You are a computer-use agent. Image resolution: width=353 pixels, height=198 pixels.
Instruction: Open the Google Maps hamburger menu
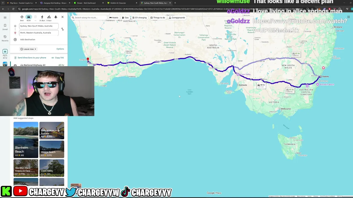pyautogui.click(x=5, y=17)
